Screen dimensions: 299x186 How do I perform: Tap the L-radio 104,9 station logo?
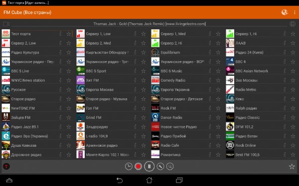click(80, 136)
